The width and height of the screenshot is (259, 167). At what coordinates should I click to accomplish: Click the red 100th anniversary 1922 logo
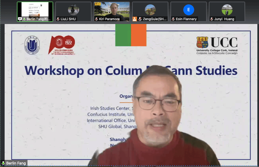coord(62,45)
